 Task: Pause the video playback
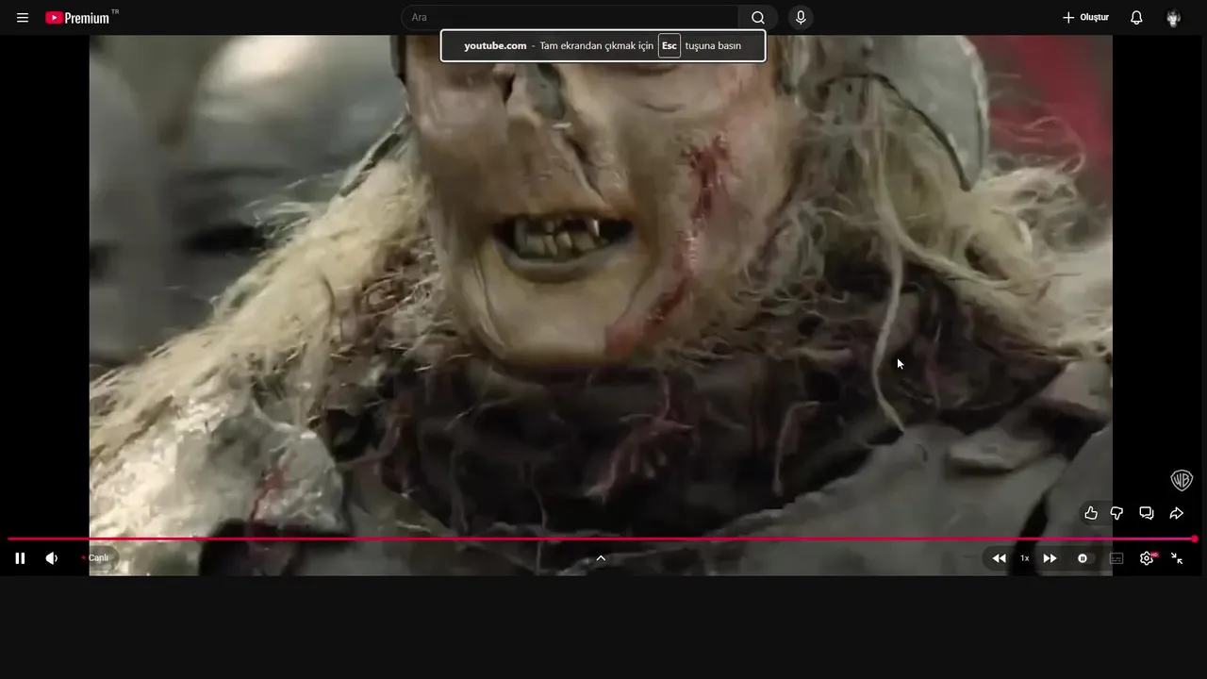tap(20, 558)
